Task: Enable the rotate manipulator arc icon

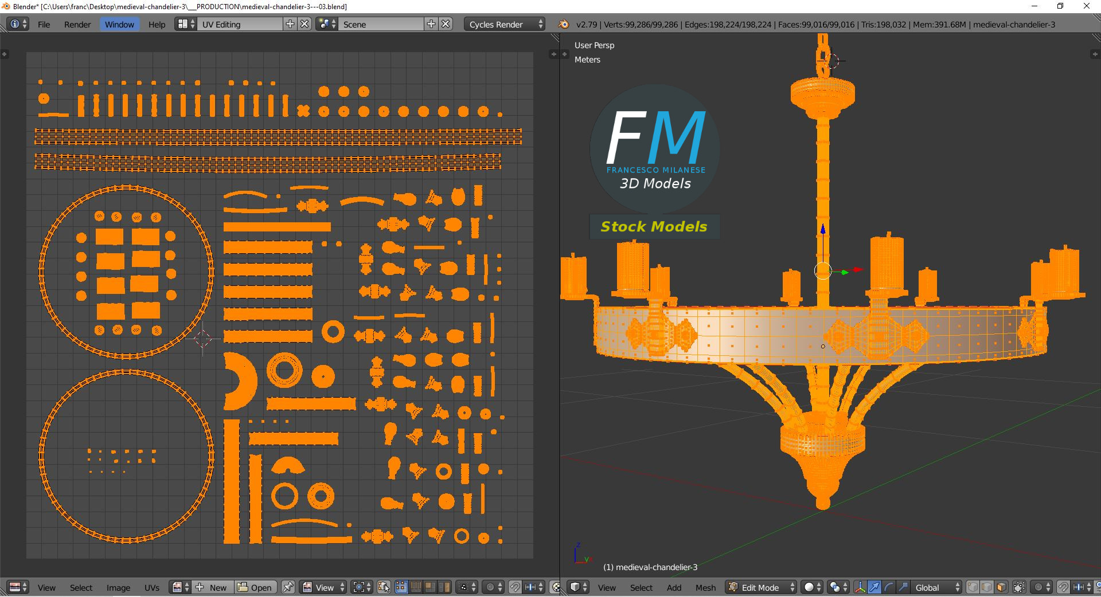Action: (x=888, y=587)
